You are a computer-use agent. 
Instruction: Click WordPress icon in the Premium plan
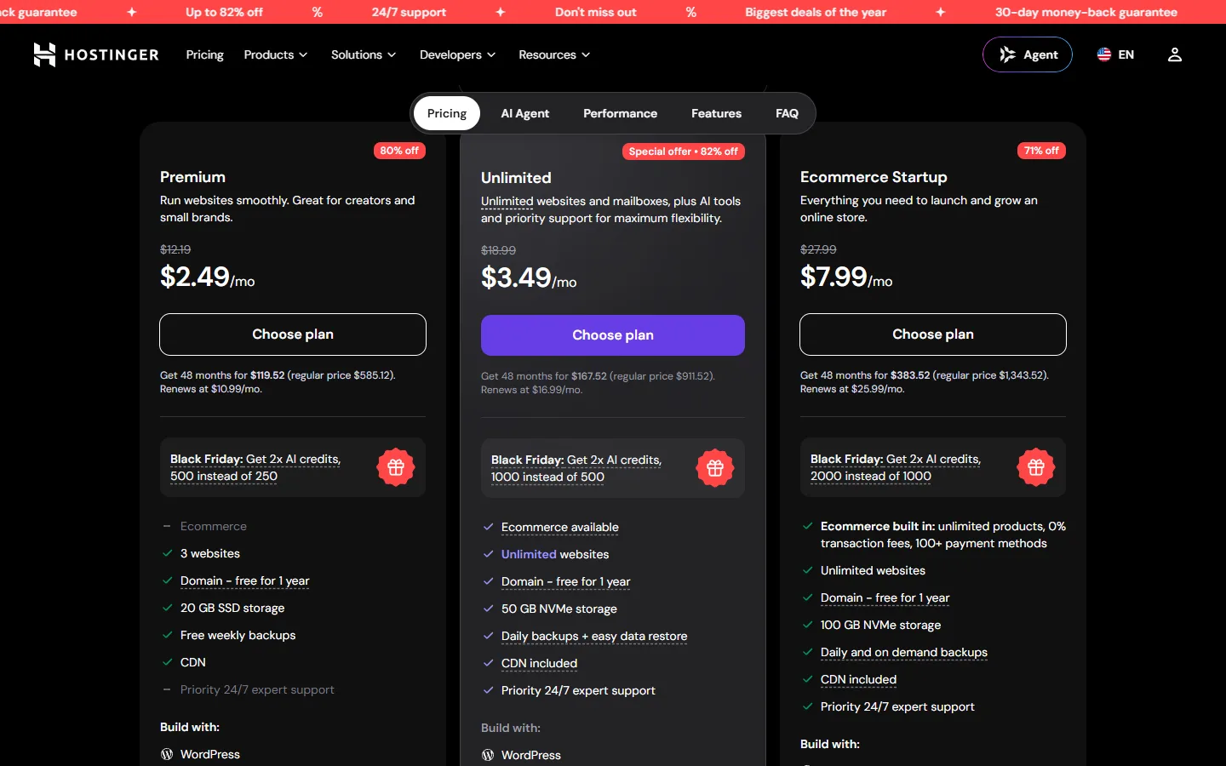tap(167, 754)
